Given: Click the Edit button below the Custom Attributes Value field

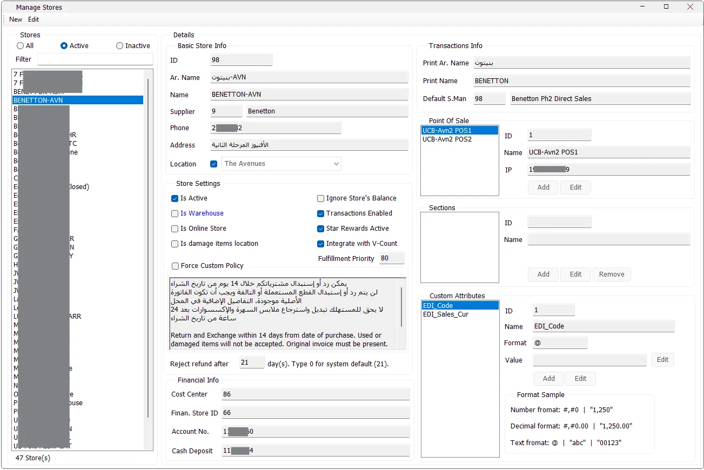Looking at the screenshot, I should [x=581, y=379].
